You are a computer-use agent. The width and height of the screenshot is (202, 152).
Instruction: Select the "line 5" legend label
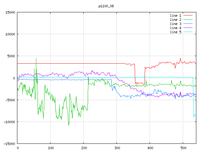coord(175,32)
